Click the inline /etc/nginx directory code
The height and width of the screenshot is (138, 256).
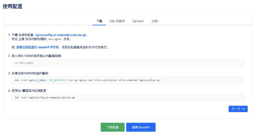point(54,39)
